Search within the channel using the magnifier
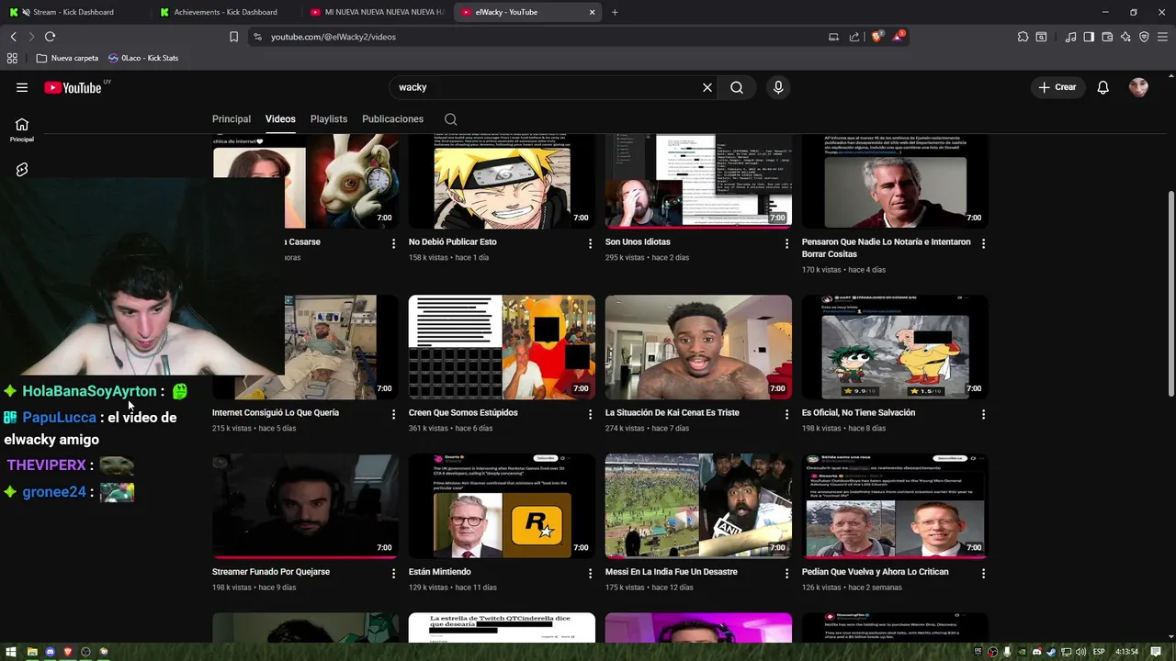Image resolution: width=1176 pixels, height=661 pixels. tap(450, 119)
